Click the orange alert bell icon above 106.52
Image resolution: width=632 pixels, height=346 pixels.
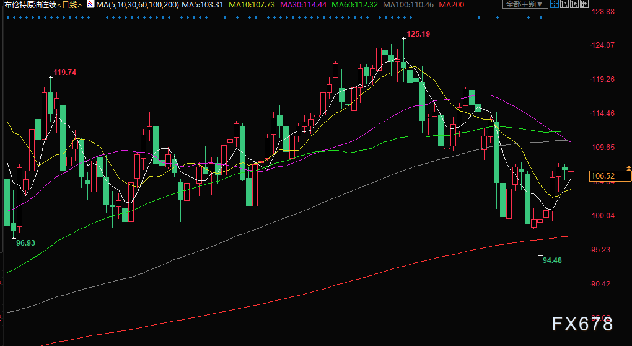point(629,168)
